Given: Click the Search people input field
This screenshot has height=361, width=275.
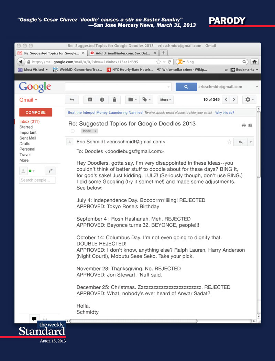Looking at the screenshot, I should 37,180.
